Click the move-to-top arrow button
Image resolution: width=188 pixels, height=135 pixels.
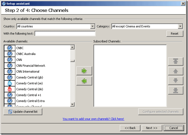tap(176, 61)
